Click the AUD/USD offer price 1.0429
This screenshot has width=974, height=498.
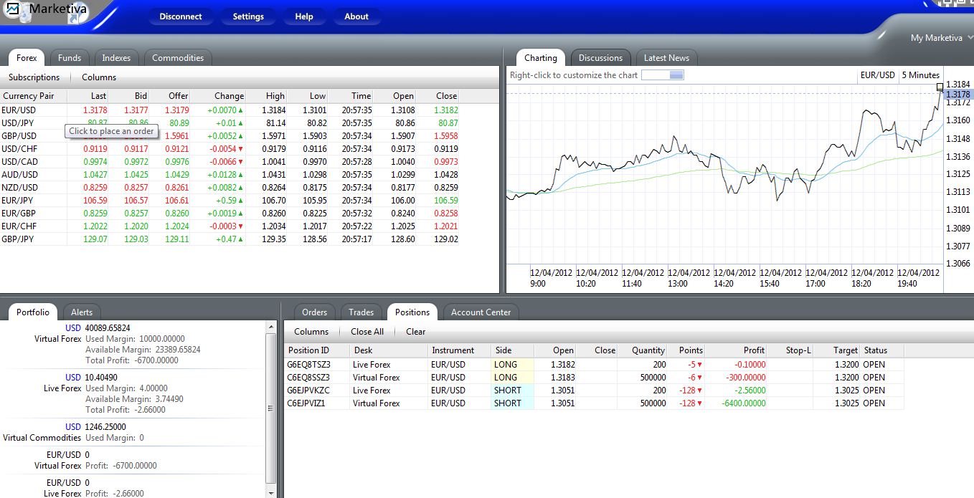177,175
